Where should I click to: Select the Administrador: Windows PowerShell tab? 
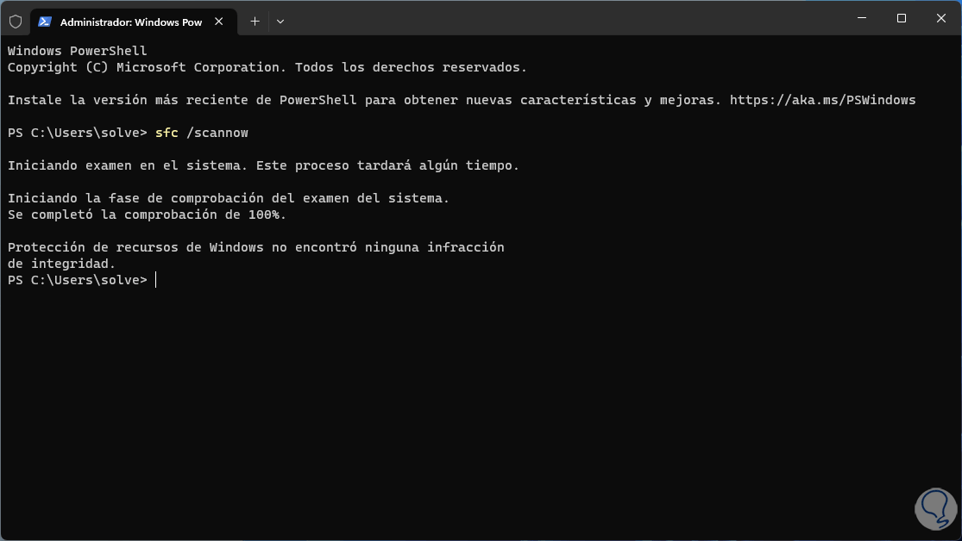129,22
